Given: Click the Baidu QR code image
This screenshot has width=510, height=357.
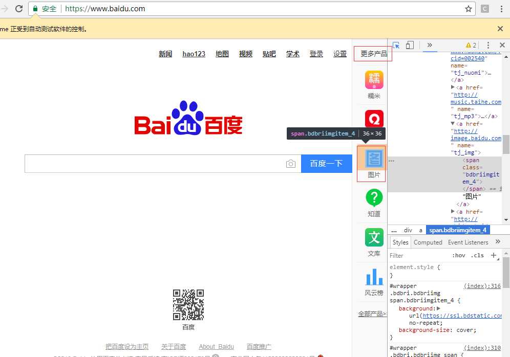Looking at the screenshot, I should point(188,305).
